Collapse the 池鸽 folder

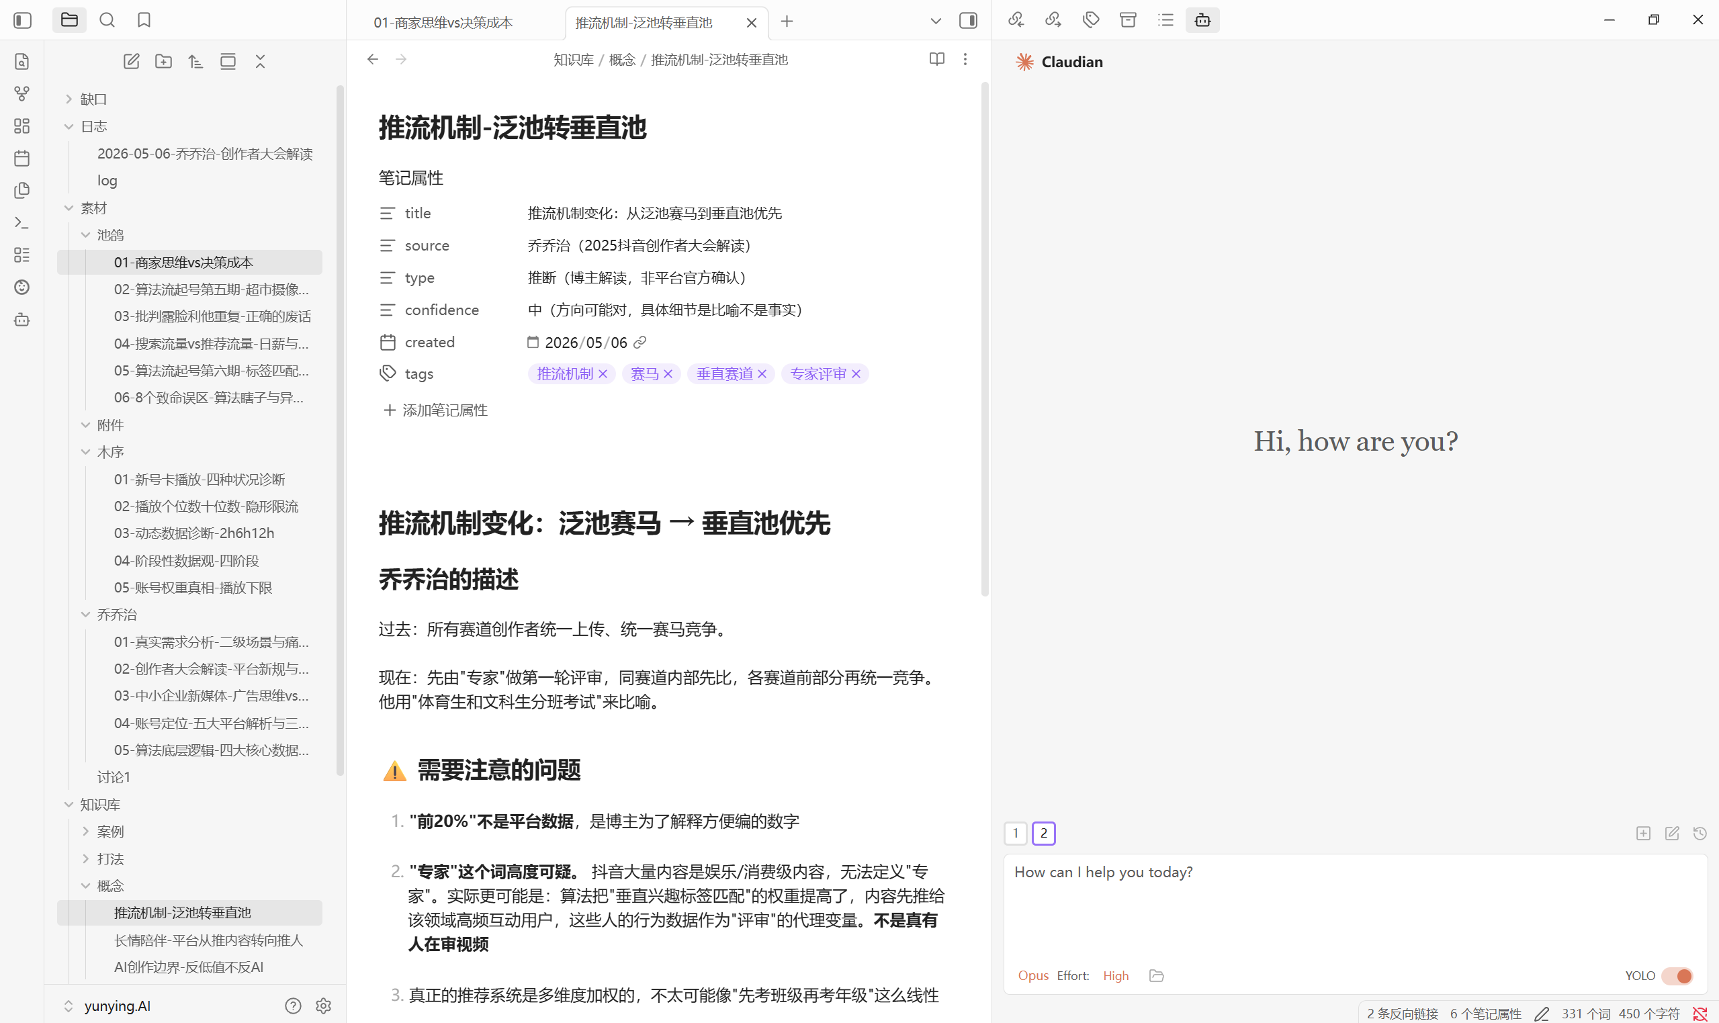[x=85, y=235]
